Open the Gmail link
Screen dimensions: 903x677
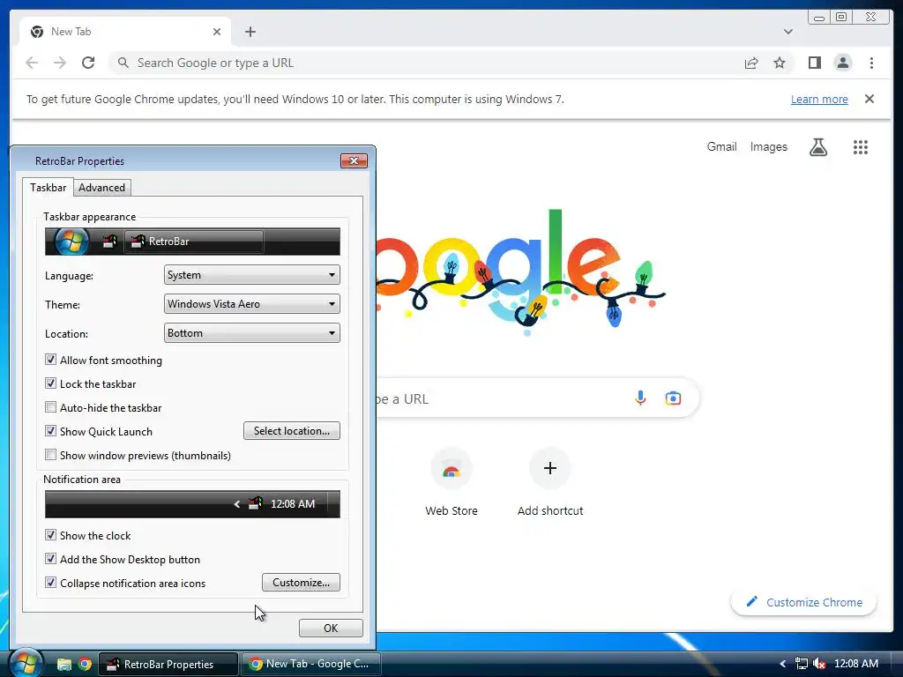(721, 147)
